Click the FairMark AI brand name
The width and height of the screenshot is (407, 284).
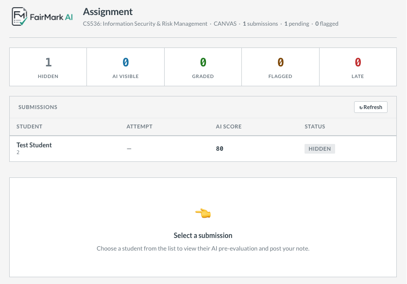51,17
